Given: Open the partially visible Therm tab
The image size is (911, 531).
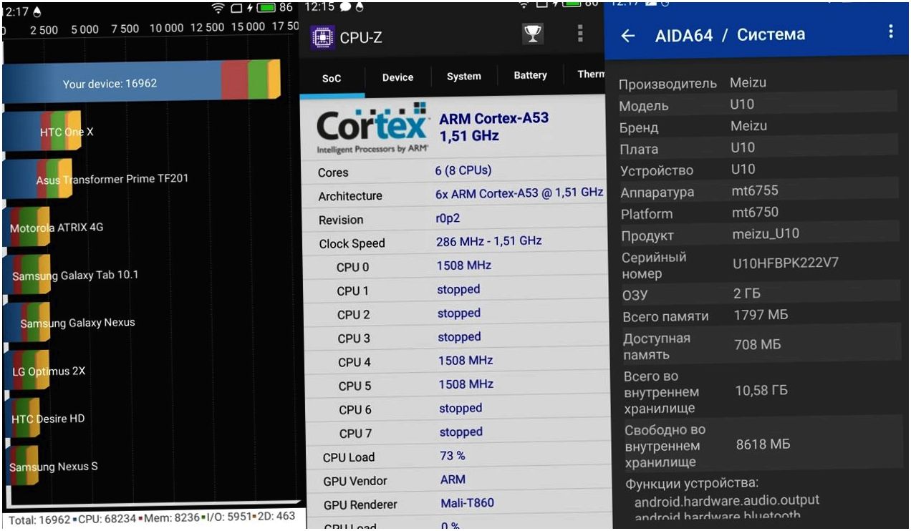Looking at the screenshot, I should coord(591,74).
